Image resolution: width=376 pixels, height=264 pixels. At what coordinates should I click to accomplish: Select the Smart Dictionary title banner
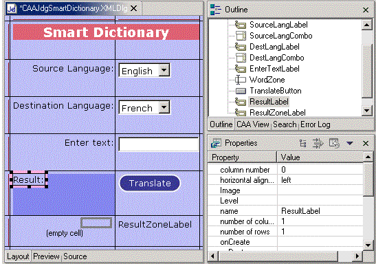(x=106, y=32)
